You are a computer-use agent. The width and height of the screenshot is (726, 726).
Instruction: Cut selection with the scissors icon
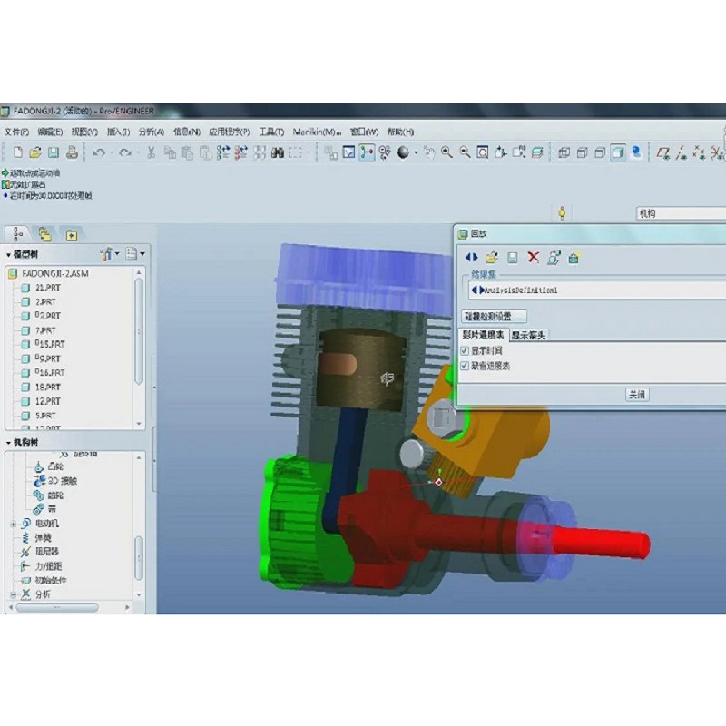pos(151,152)
